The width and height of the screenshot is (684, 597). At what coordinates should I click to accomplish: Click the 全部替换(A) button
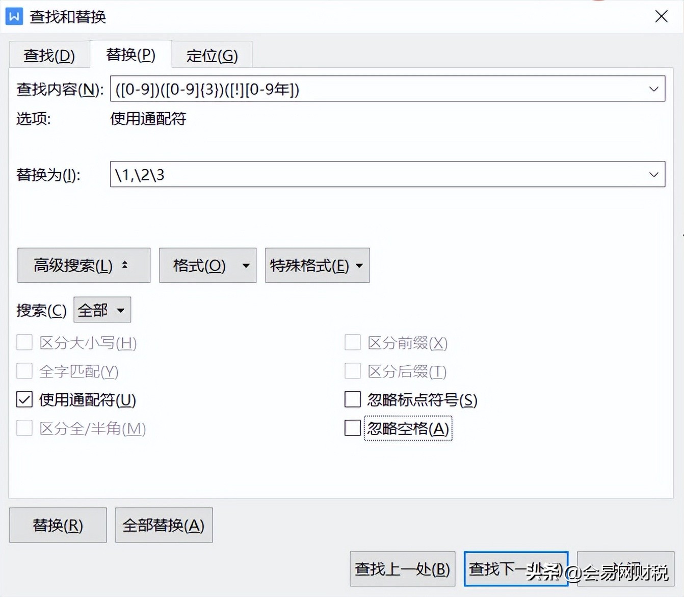point(164,525)
